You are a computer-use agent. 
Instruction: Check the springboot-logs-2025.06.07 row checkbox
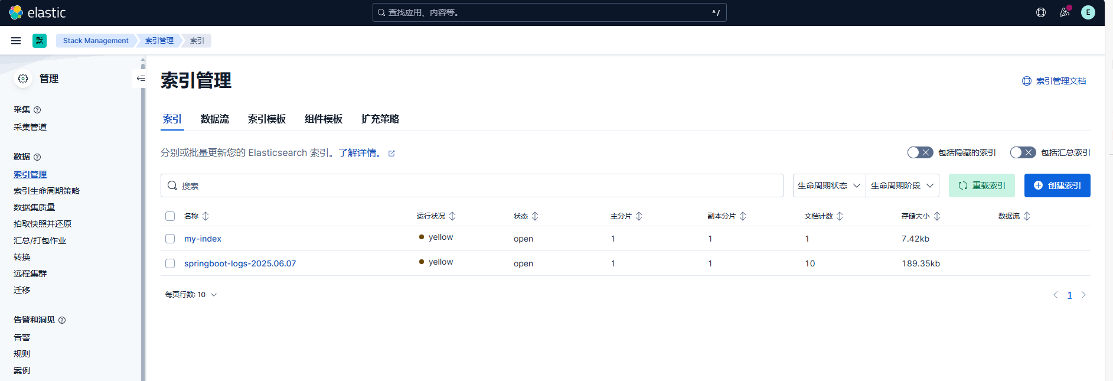coord(170,263)
